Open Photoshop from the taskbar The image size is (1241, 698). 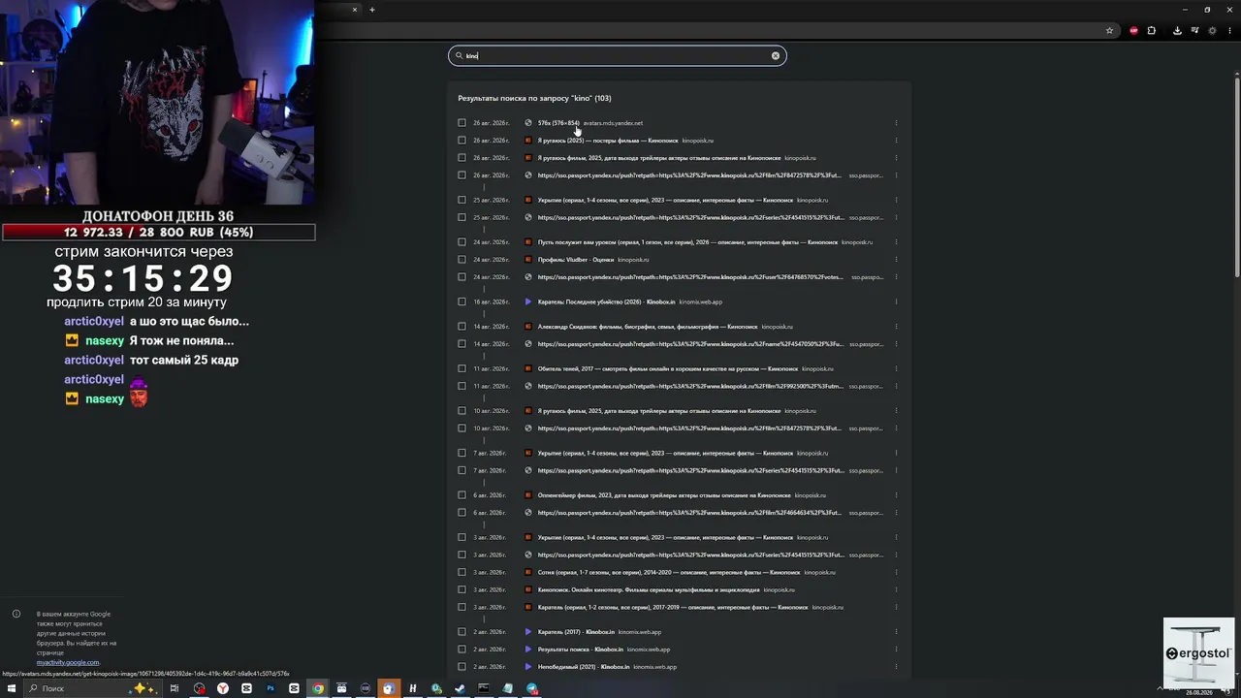point(270,688)
